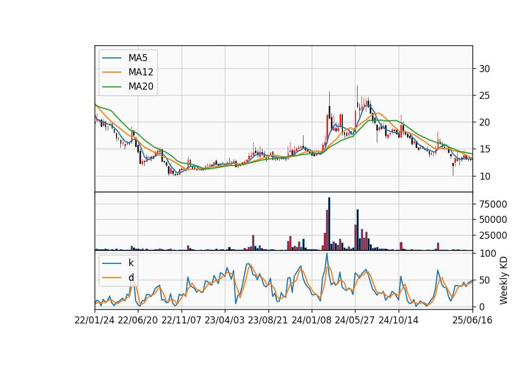Click the 23/08/21 date label

click(268, 321)
